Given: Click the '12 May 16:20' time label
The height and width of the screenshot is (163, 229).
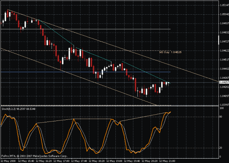Looking at the screenshot, I should (x=44, y=161).
